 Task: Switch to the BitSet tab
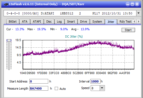(13, 22)
